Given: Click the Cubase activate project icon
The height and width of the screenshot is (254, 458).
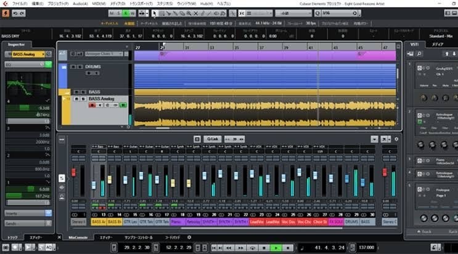Looking at the screenshot, I should point(6,14).
